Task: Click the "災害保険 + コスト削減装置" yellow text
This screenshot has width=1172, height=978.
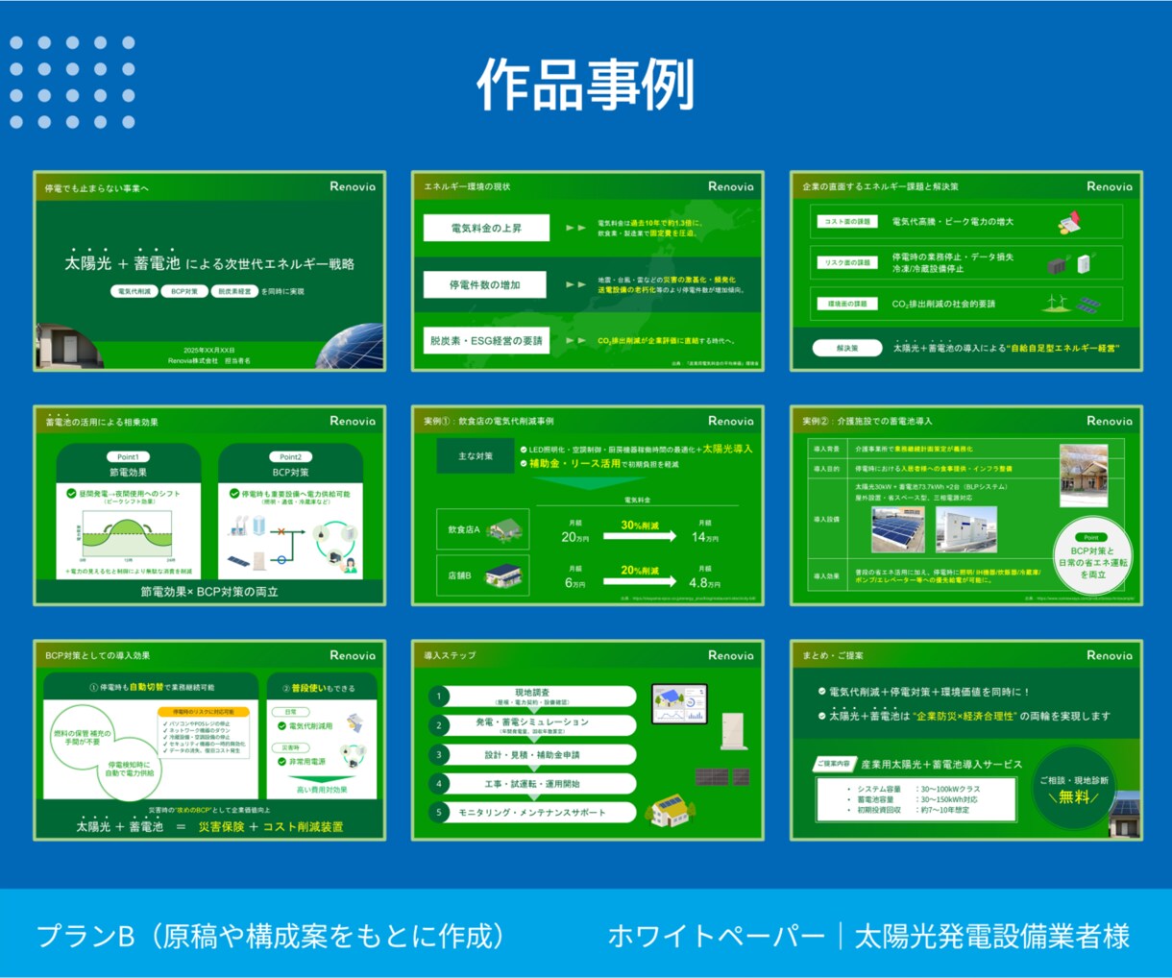Action: pos(271,826)
